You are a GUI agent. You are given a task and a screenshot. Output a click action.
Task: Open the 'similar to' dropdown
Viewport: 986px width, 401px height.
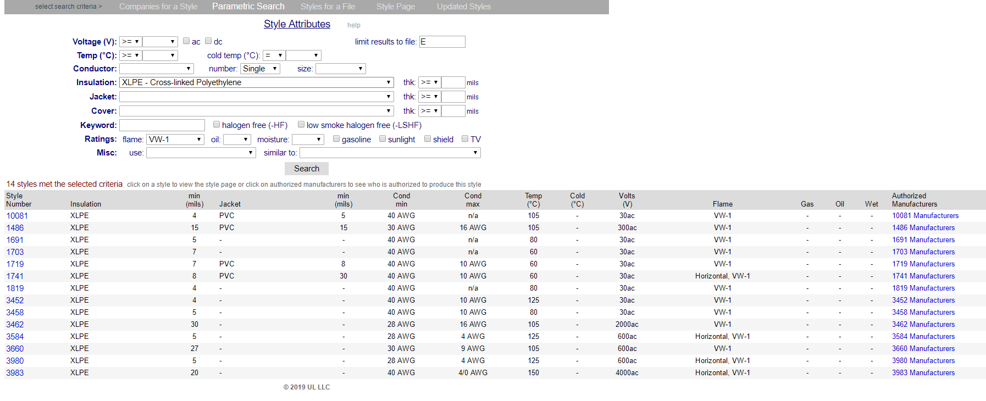point(390,153)
